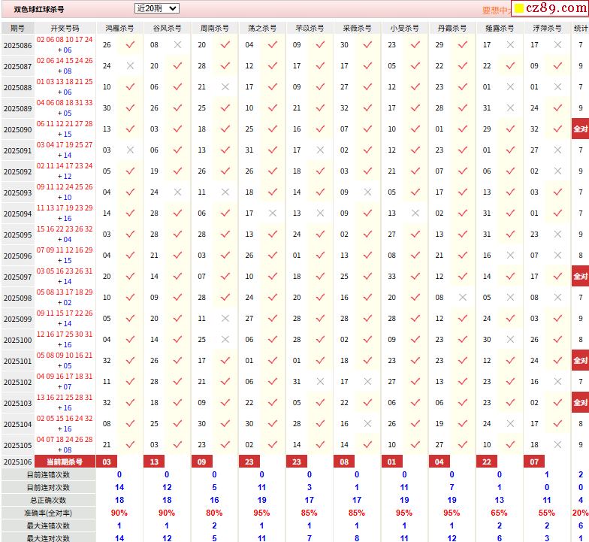Click the gray cross for 鸿雁杀号 in 2025087
Image resolution: width=589 pixels, height=542 pixels.
130,66
